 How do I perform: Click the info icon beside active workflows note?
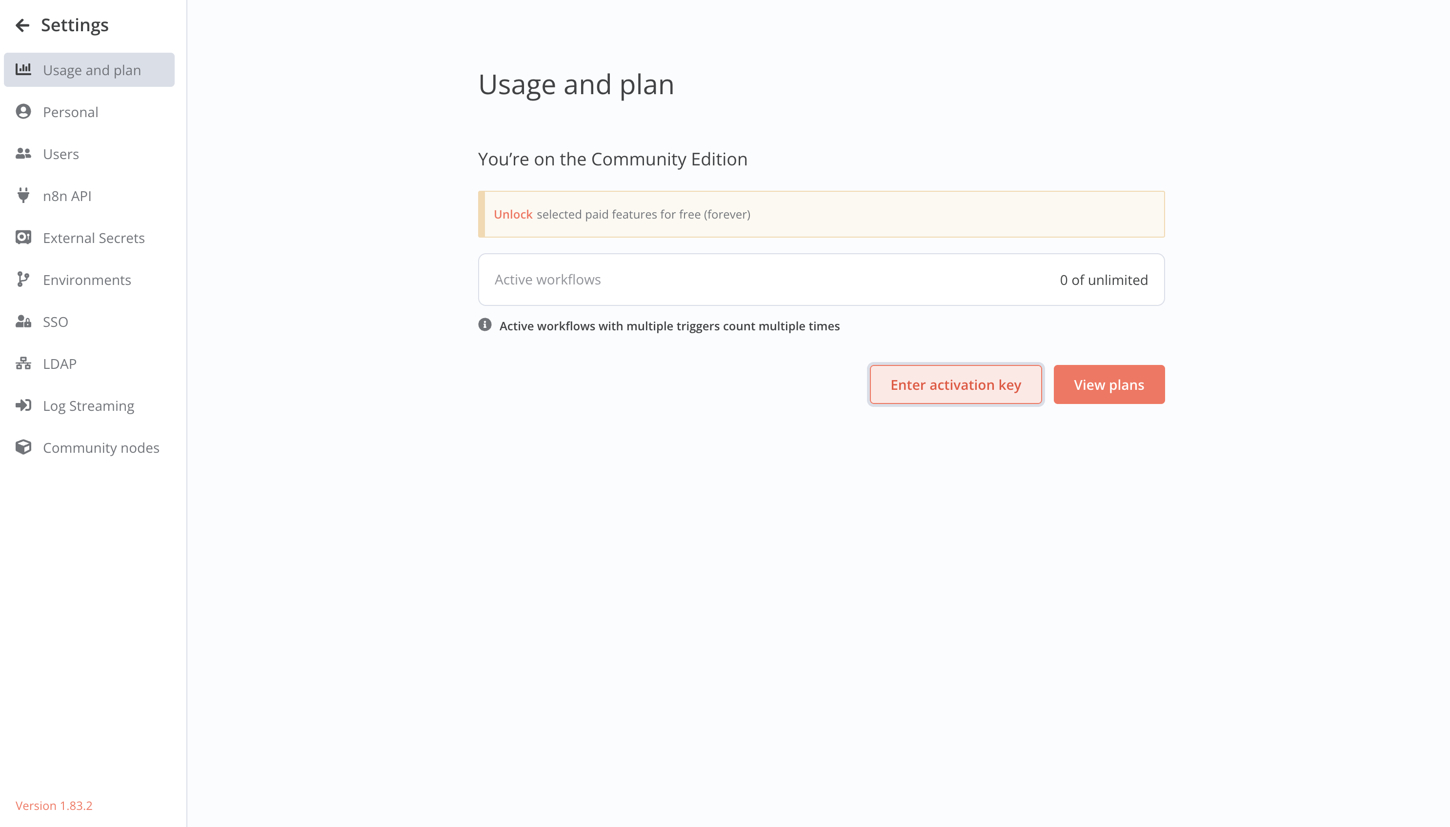[x=484, y=325]
